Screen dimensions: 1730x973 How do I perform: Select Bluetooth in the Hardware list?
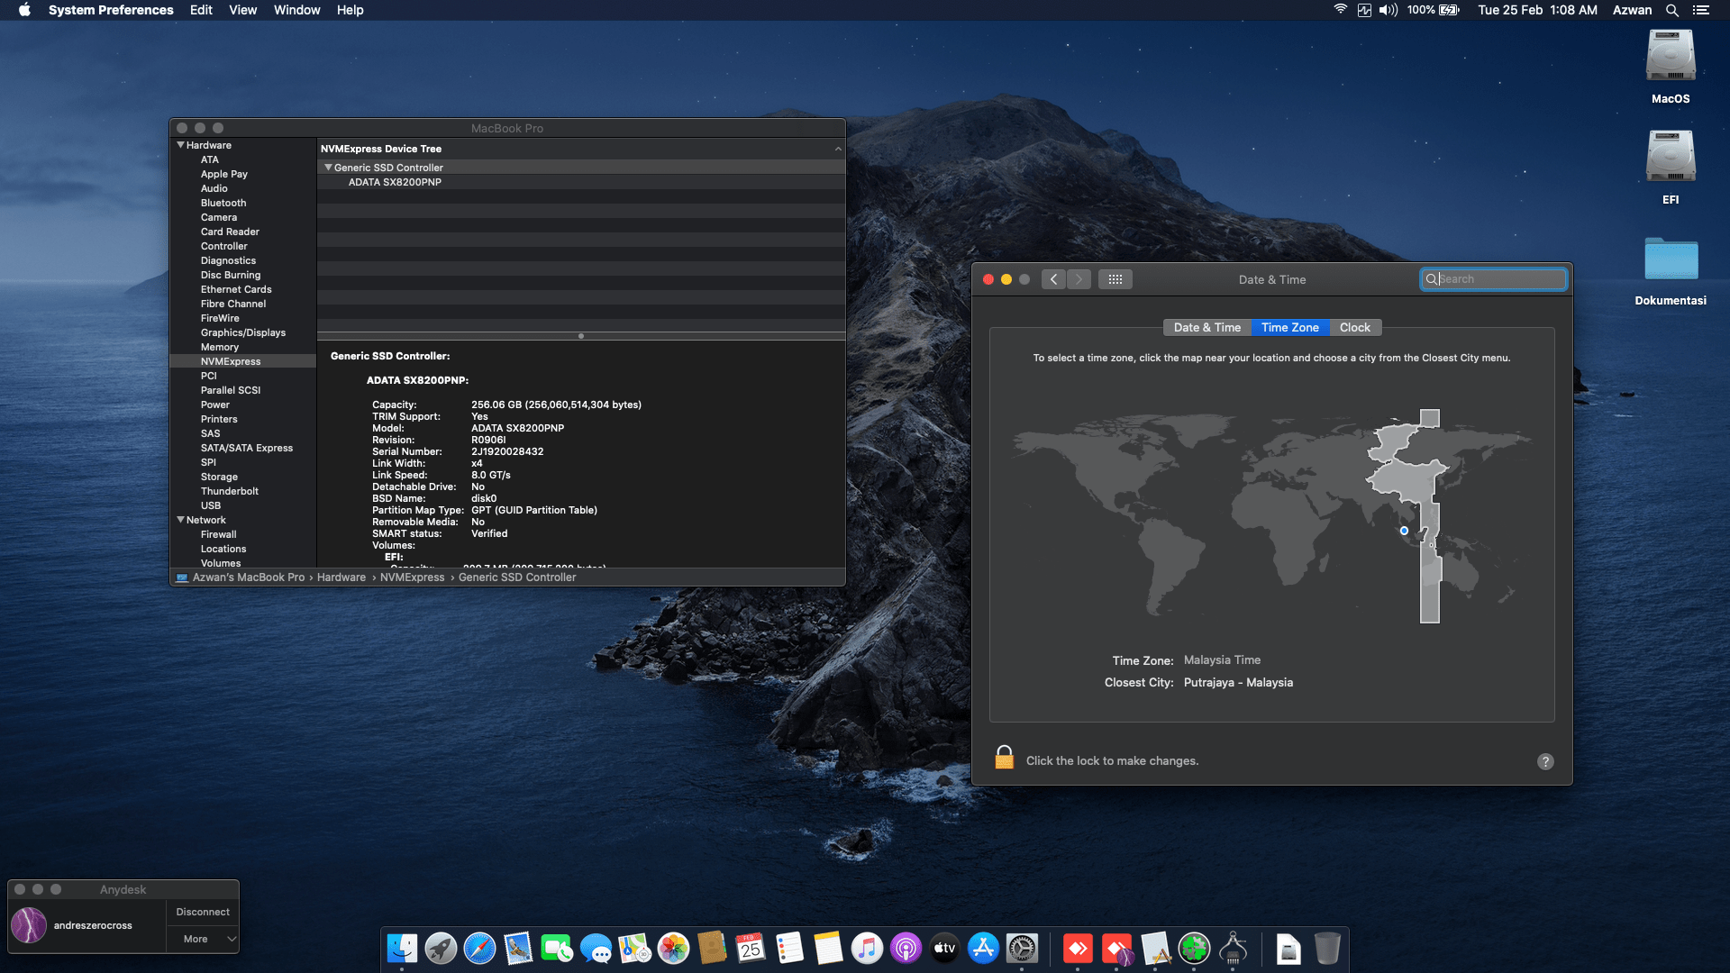tap(223, 203)
